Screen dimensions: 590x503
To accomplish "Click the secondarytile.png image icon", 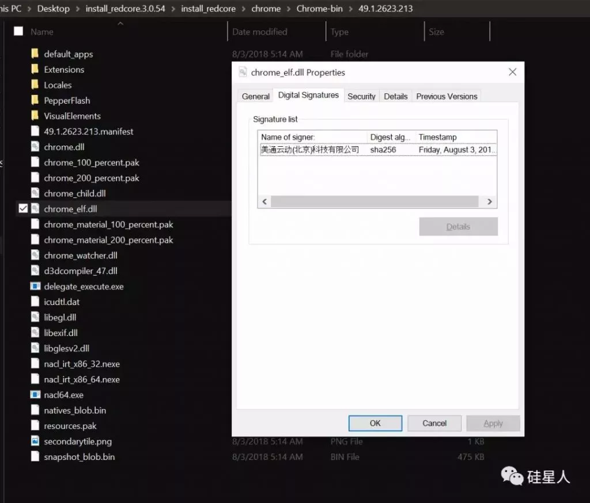I will (35, 441).
